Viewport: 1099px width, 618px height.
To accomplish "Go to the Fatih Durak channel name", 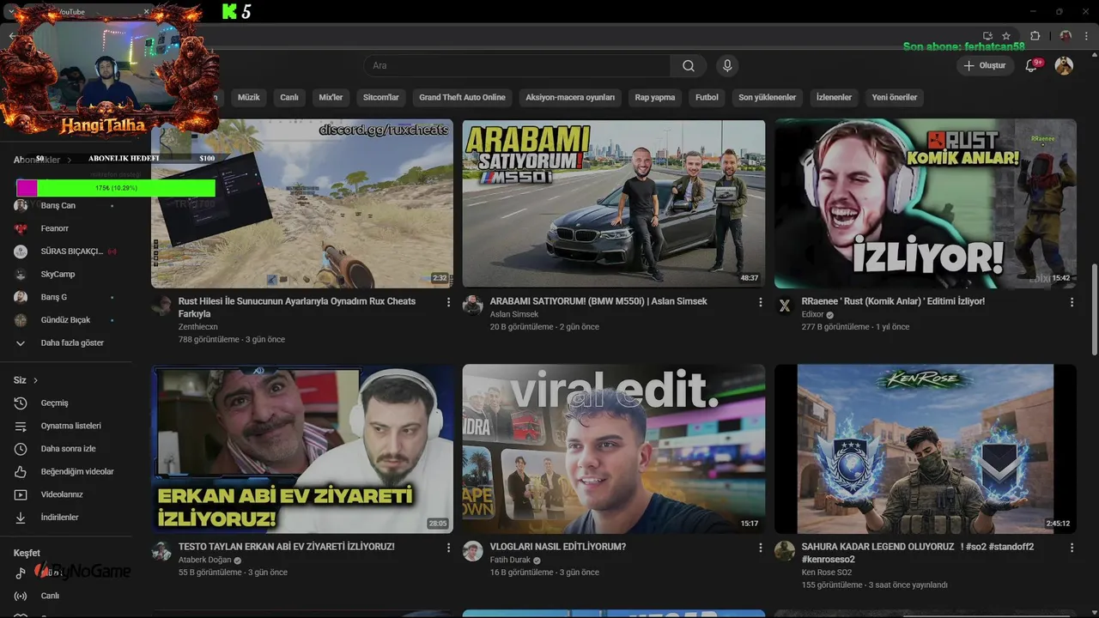I will pyautogui.click(x=510, y=560).
